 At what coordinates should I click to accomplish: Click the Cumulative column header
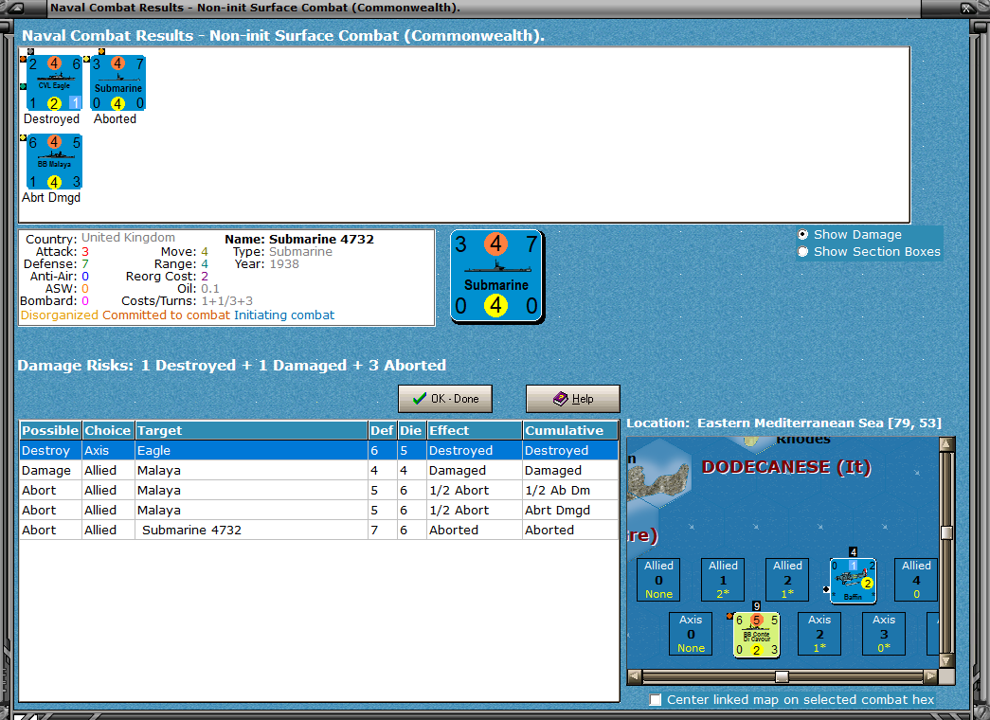[x=570, y=430]
